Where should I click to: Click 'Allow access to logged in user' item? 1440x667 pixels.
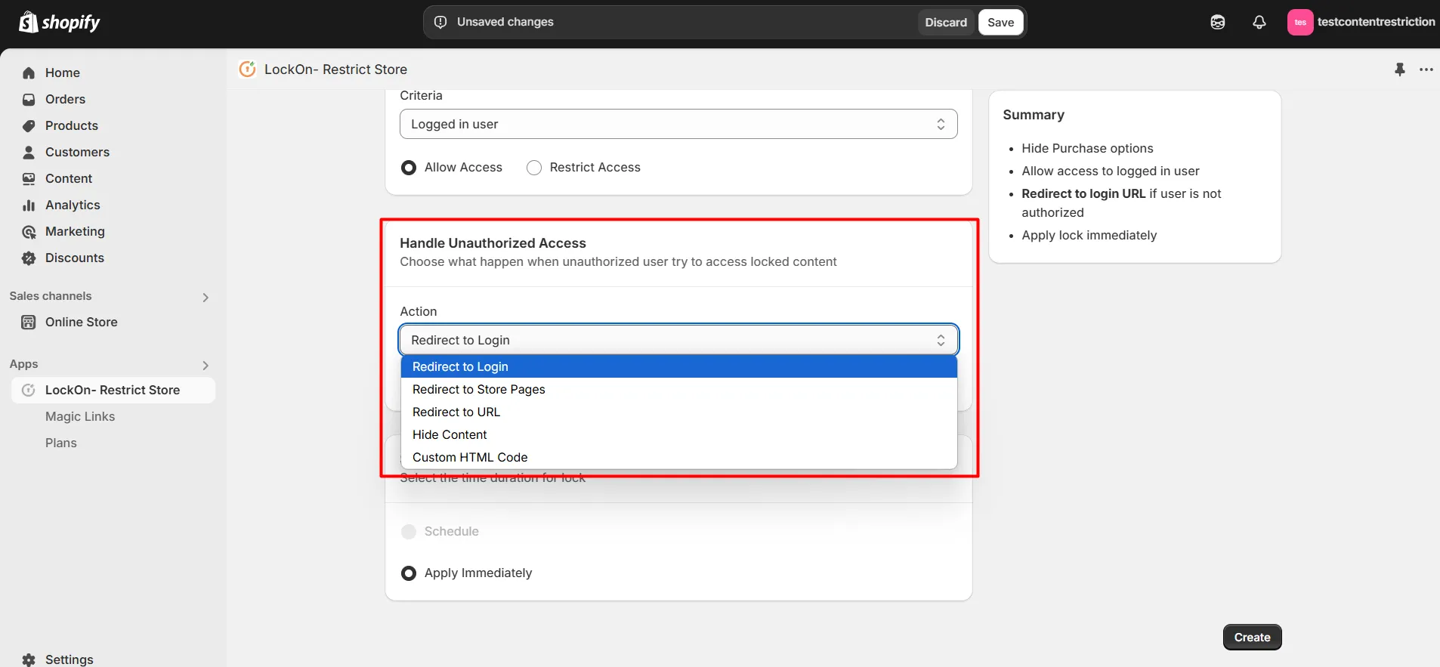[x=1111, y=171]
